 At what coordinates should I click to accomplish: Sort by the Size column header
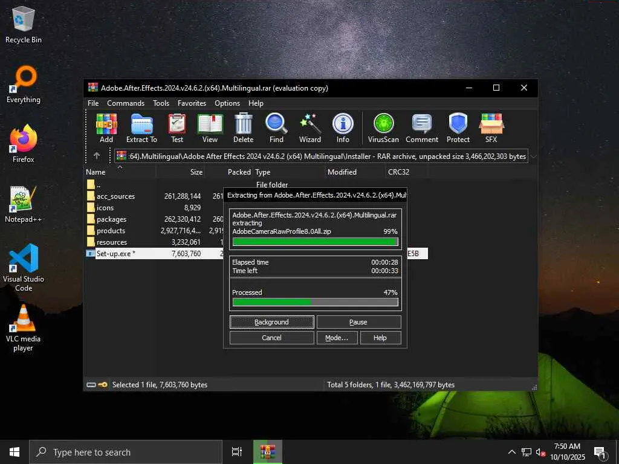pyautogui.click(x=181, y=172)
